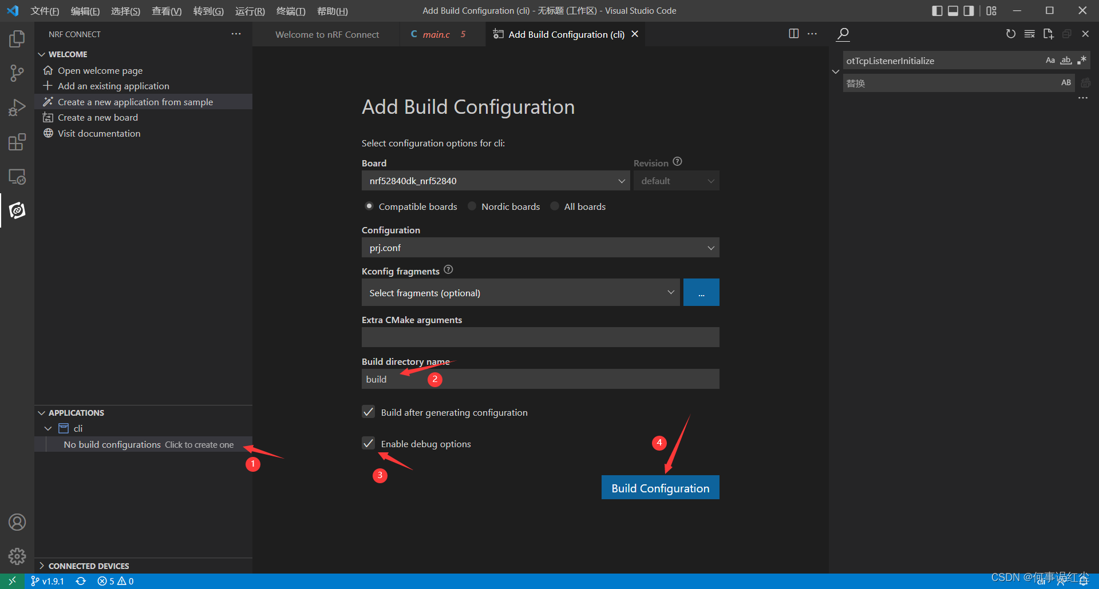1099x589 pixels.
Task: Toggle Match Case in search box
Action: coord(1050,60)
